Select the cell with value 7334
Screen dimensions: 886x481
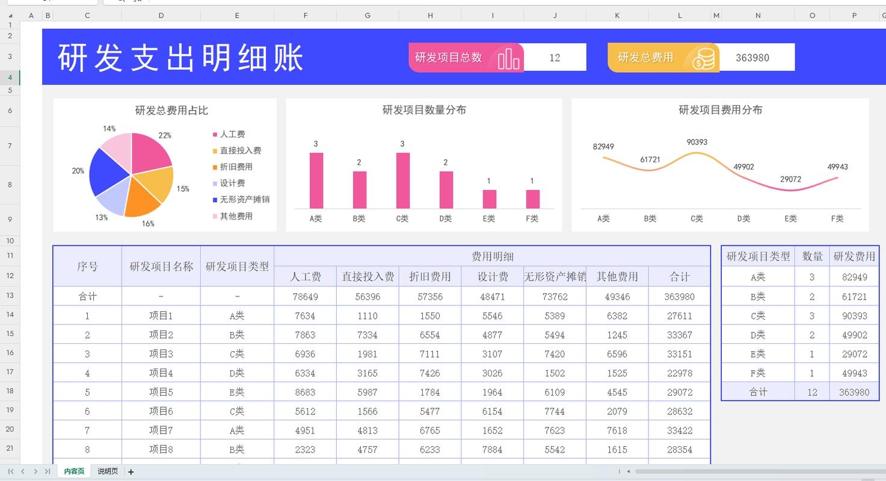pos(368,335)
